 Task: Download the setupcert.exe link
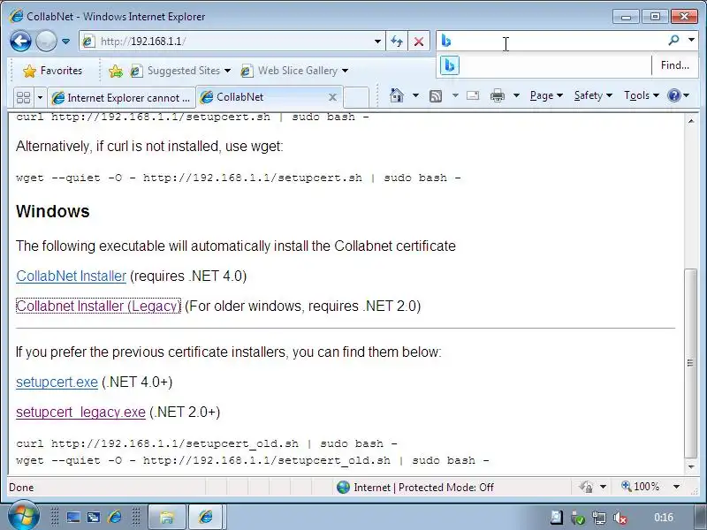(x=57, y=382)
